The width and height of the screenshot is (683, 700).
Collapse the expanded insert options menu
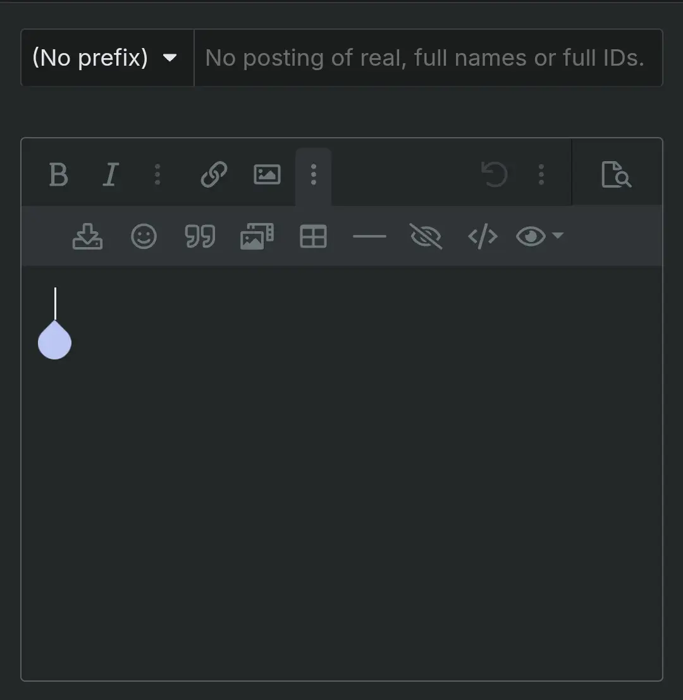313,174
